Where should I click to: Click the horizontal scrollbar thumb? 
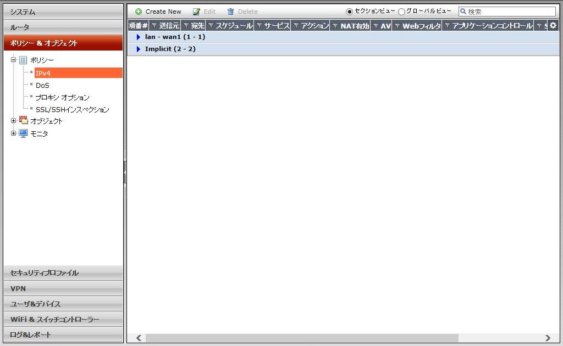point(302,338)
